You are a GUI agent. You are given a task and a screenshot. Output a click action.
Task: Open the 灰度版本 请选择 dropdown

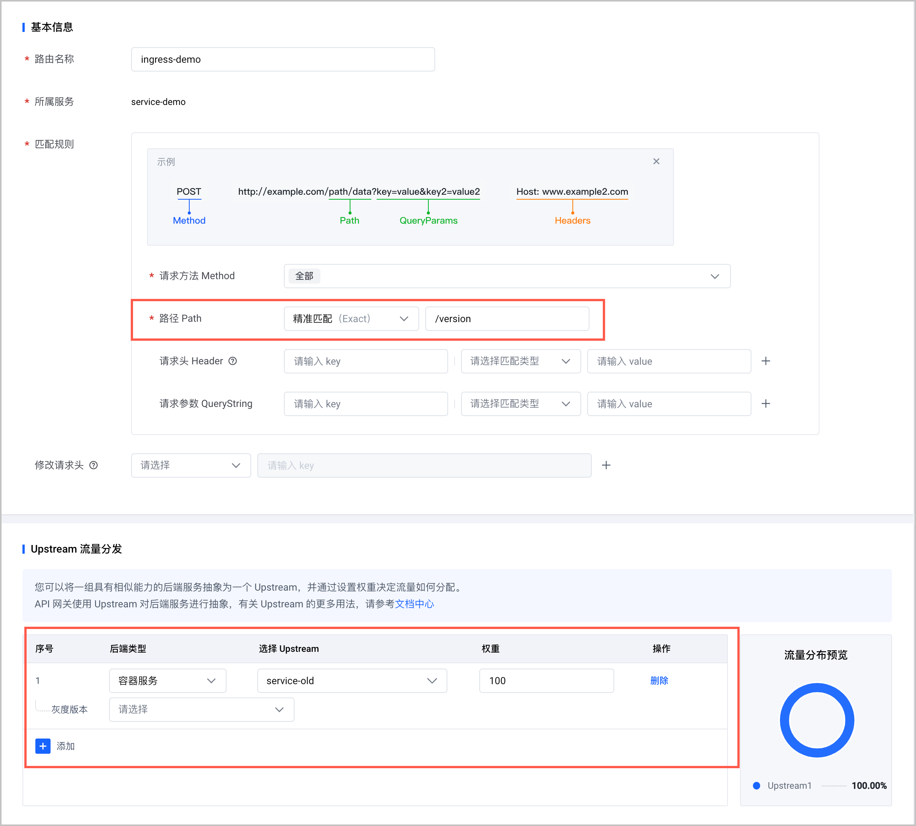(201, 709)
